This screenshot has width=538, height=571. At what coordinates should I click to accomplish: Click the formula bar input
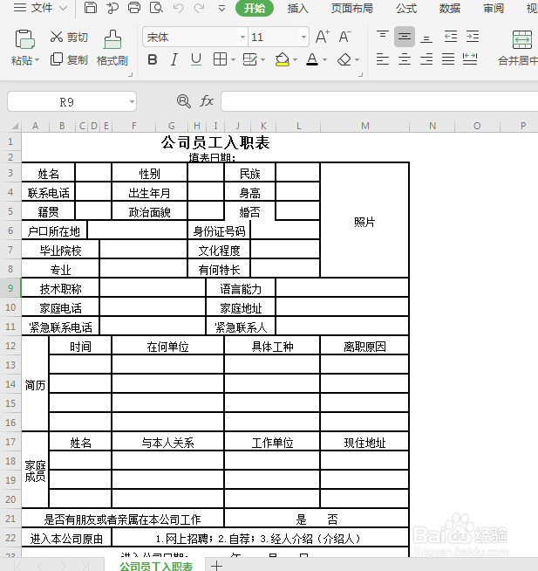379,101
